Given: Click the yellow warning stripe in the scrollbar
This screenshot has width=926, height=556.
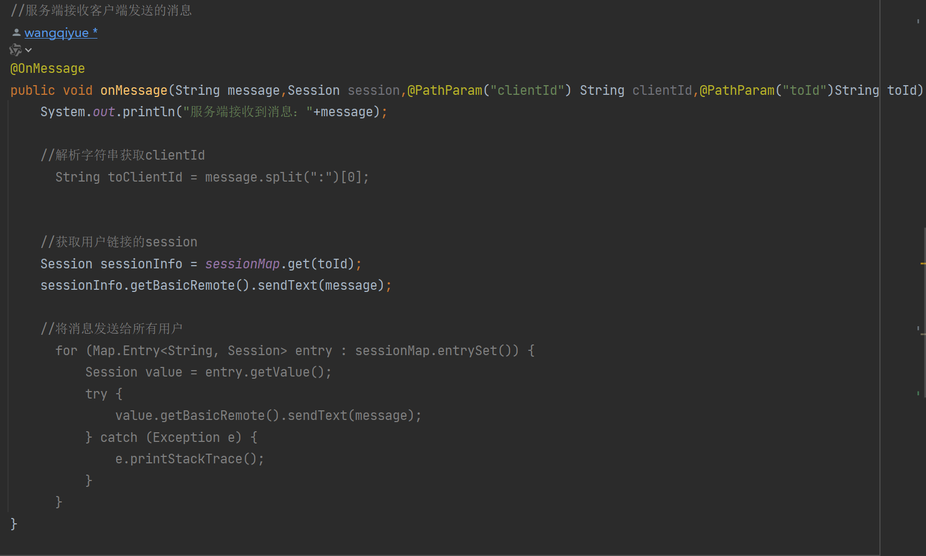Looking at the screenshot, I should [x=922, y=264].
